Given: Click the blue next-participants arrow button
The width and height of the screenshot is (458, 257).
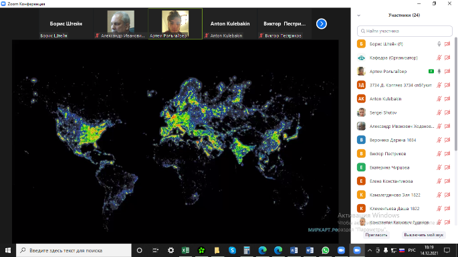Looking at the screenshot, I should point(322,23).
